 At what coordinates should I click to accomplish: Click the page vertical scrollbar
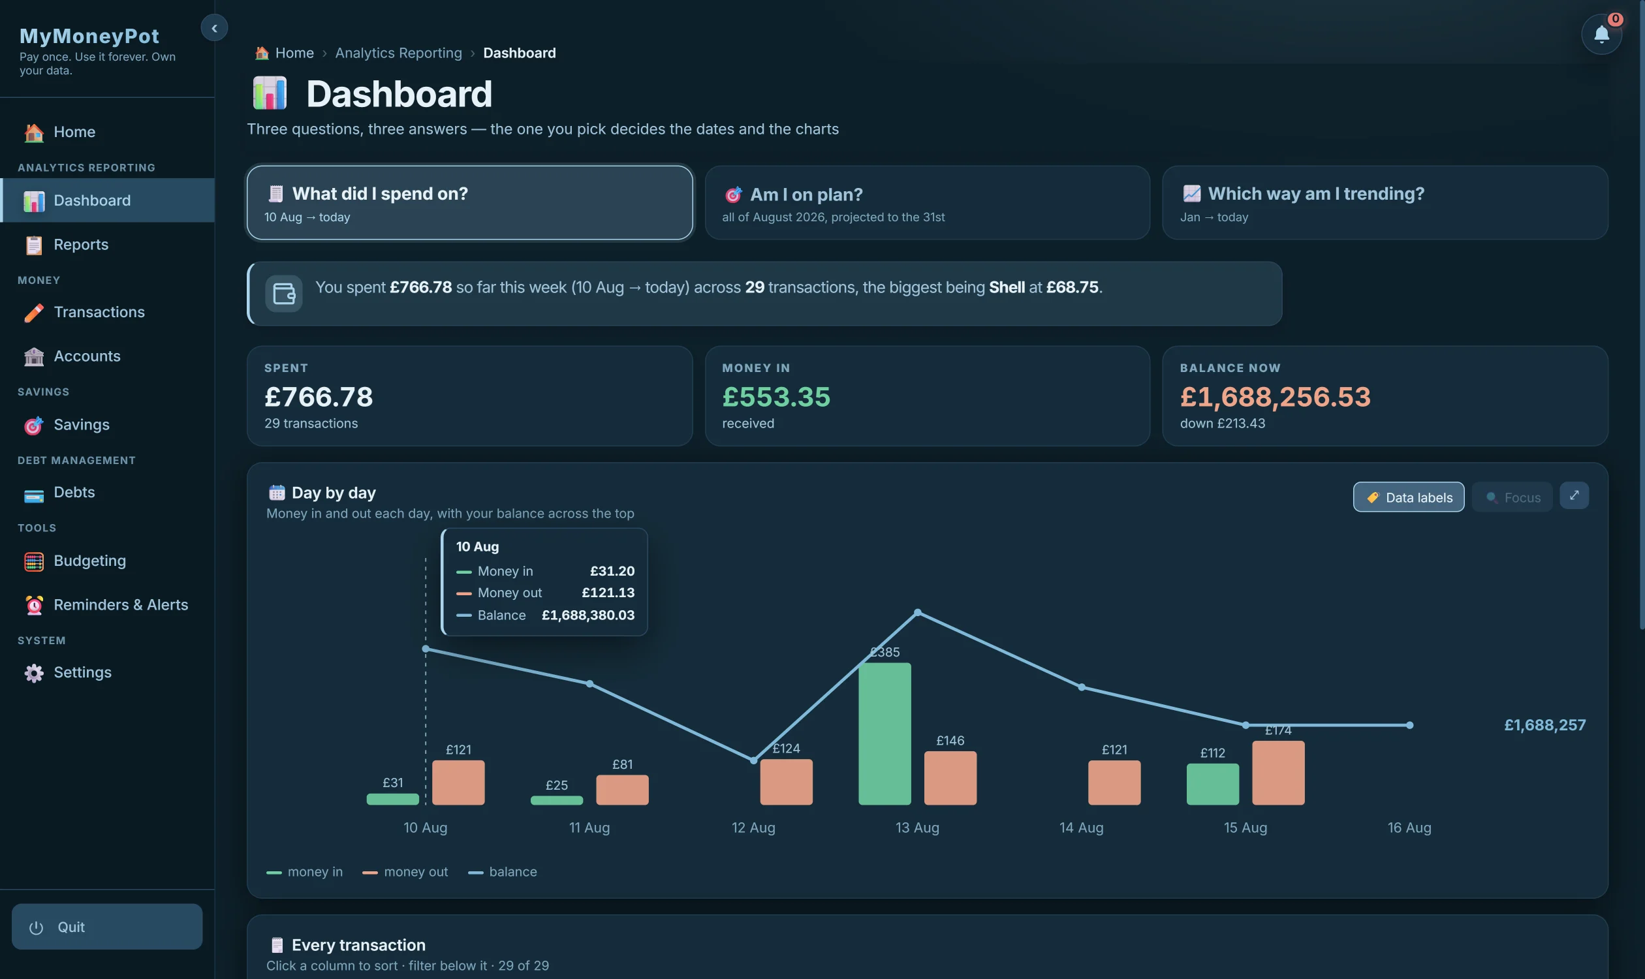click(1641, 315)
